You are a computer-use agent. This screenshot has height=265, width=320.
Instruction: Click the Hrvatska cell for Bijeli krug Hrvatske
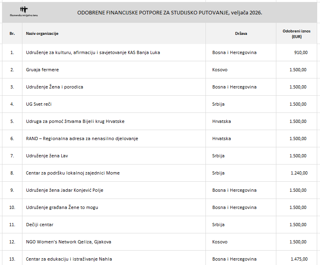tap(221, 121)
